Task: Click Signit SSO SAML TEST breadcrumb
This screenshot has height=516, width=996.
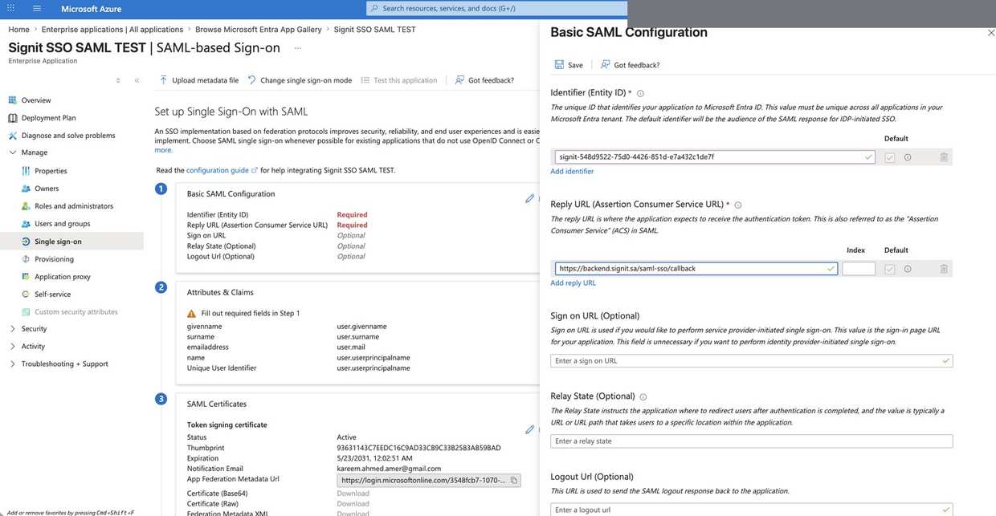Action: click(x=374, y=30)
